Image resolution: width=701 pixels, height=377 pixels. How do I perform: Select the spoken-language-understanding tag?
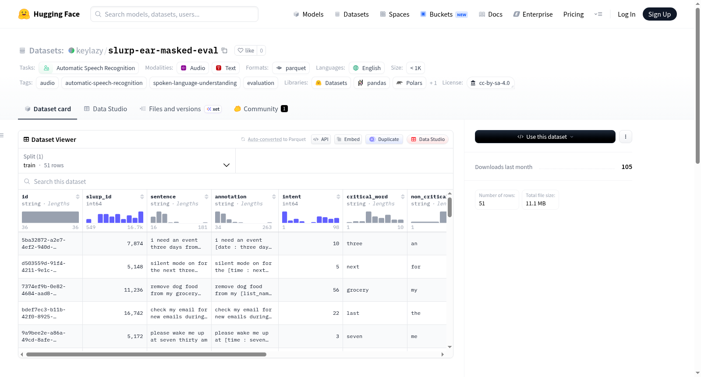click(x=195, y=83)
